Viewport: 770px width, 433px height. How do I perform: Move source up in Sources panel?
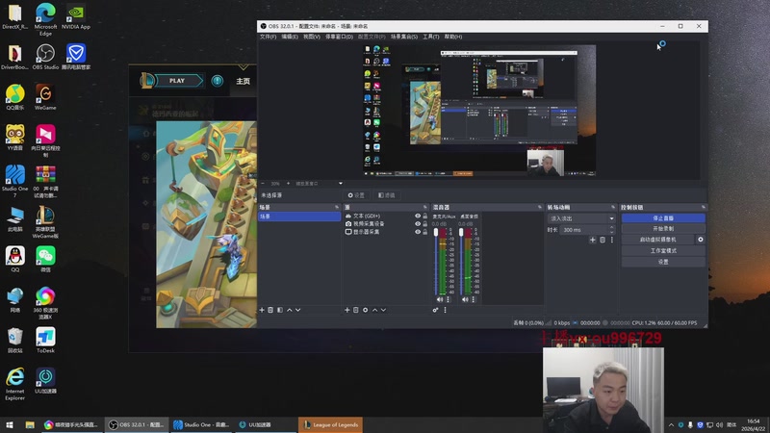click(374, 310)
